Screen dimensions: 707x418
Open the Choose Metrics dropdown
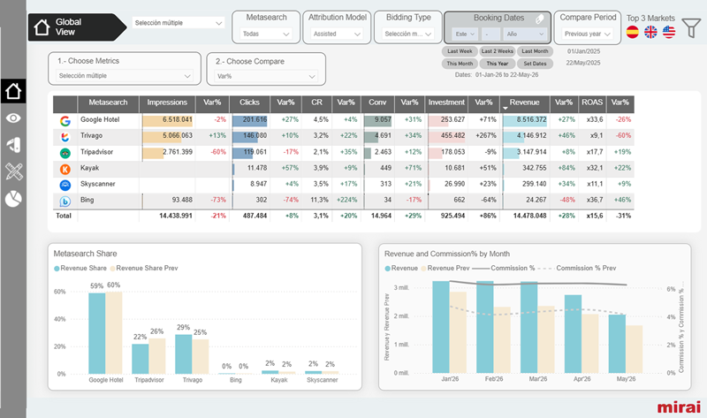125,76
